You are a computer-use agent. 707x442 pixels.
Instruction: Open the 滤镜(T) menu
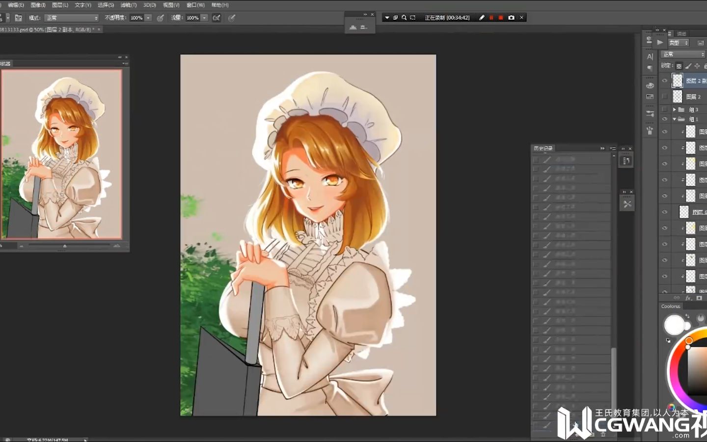coord(128,5)
